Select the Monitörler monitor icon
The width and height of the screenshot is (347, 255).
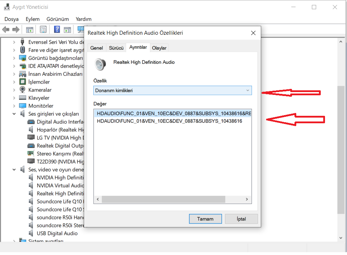click(x=23, y=106)
